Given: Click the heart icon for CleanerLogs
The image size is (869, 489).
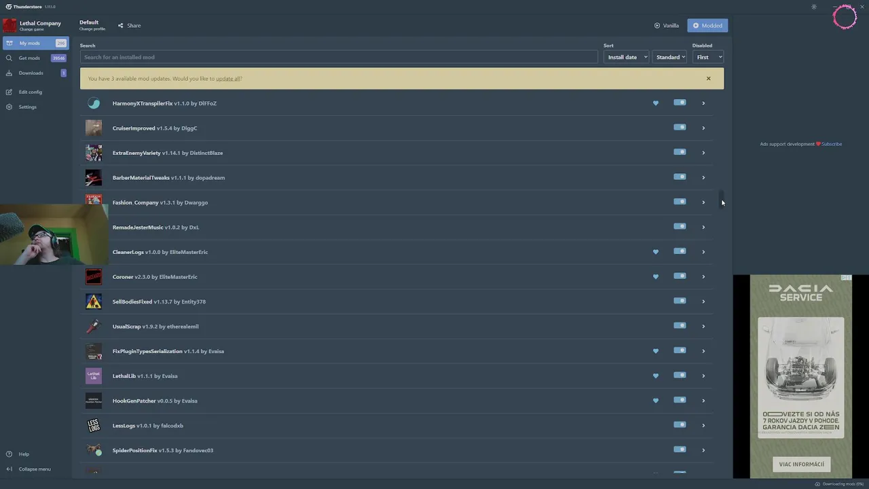Looking at the screenshot, I should pyautogui.click(x=655, y=252).
